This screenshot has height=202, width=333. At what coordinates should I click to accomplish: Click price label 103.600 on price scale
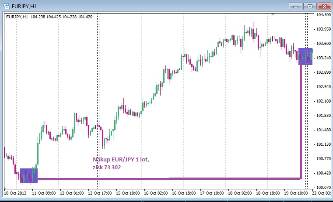(323, 43)
